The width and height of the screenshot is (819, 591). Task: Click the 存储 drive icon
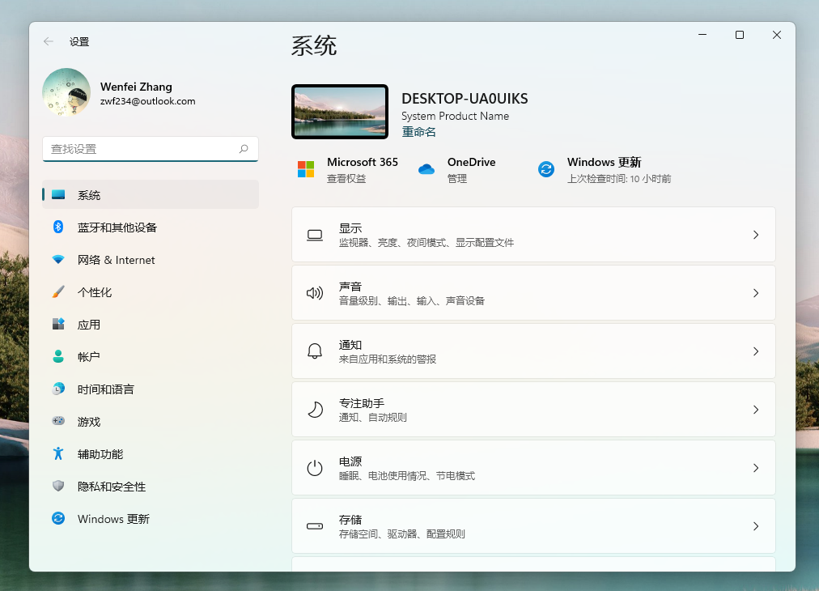click(x=315, y=526)
